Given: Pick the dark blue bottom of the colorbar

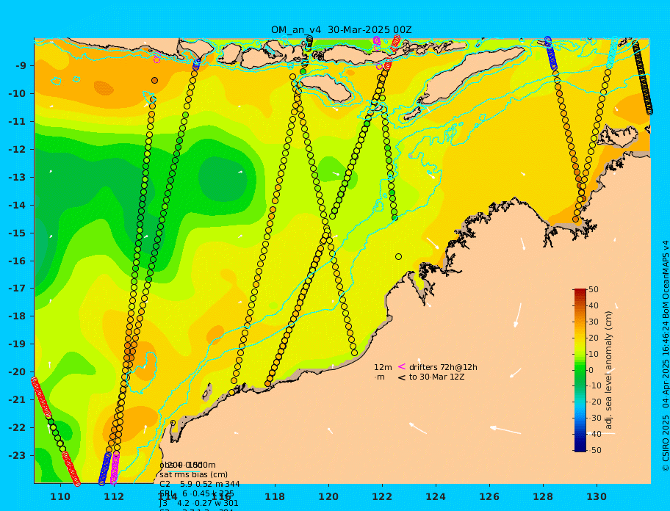Looking at the screenshot, I should [580, 449].
